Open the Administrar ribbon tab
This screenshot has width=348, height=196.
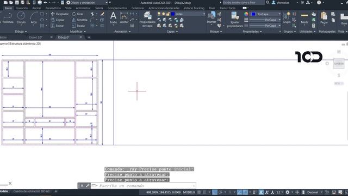pos(83,8)
